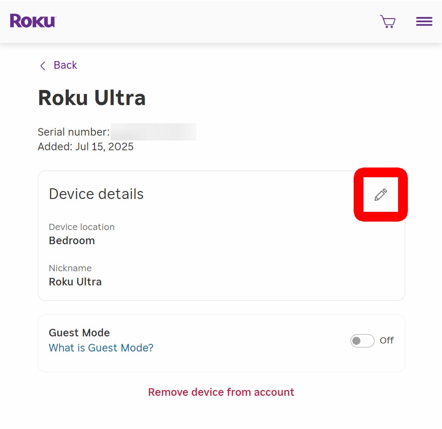The width and height of the screenshot is (442, 429).
Task: Open the hamburger navigation menu
Action: tap(423, 21)
